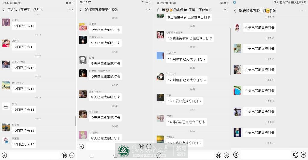Go back from Dr.贾和他的学生们 chat
Viewport: 308px width, 160px height.
pyautogui.click(x=235, y=11)
